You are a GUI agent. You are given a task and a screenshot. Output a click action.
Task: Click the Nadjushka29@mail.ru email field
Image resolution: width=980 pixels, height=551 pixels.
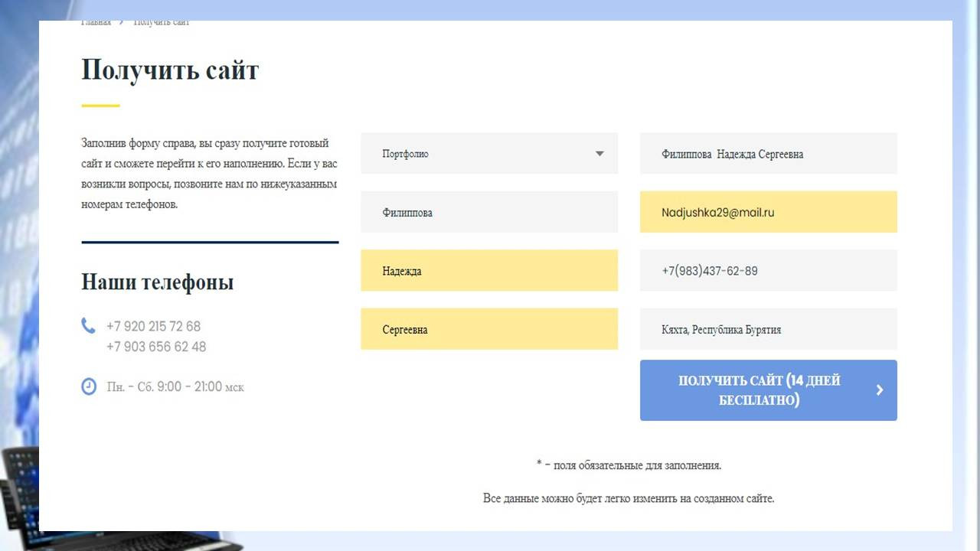[x=768, y=213]
